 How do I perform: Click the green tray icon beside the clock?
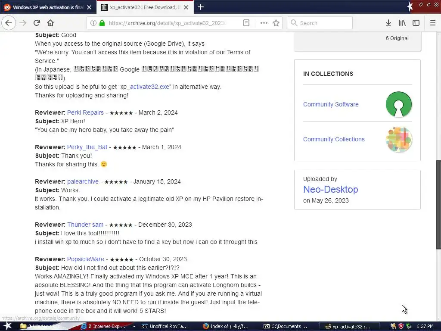(409, 327)
